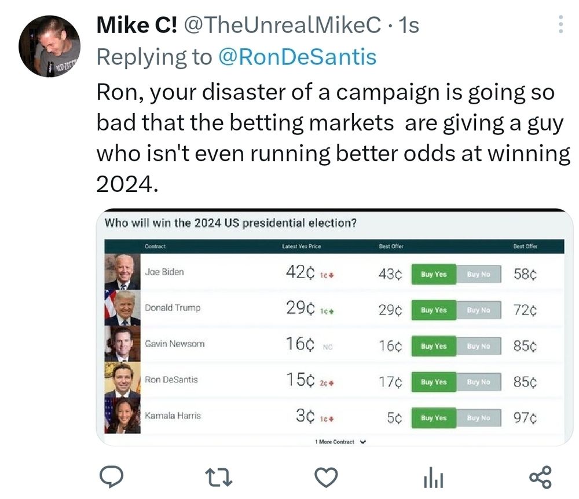Retweet this post
Image resolution: width=579 pixels, height=499 pixels.
[219, 477]
